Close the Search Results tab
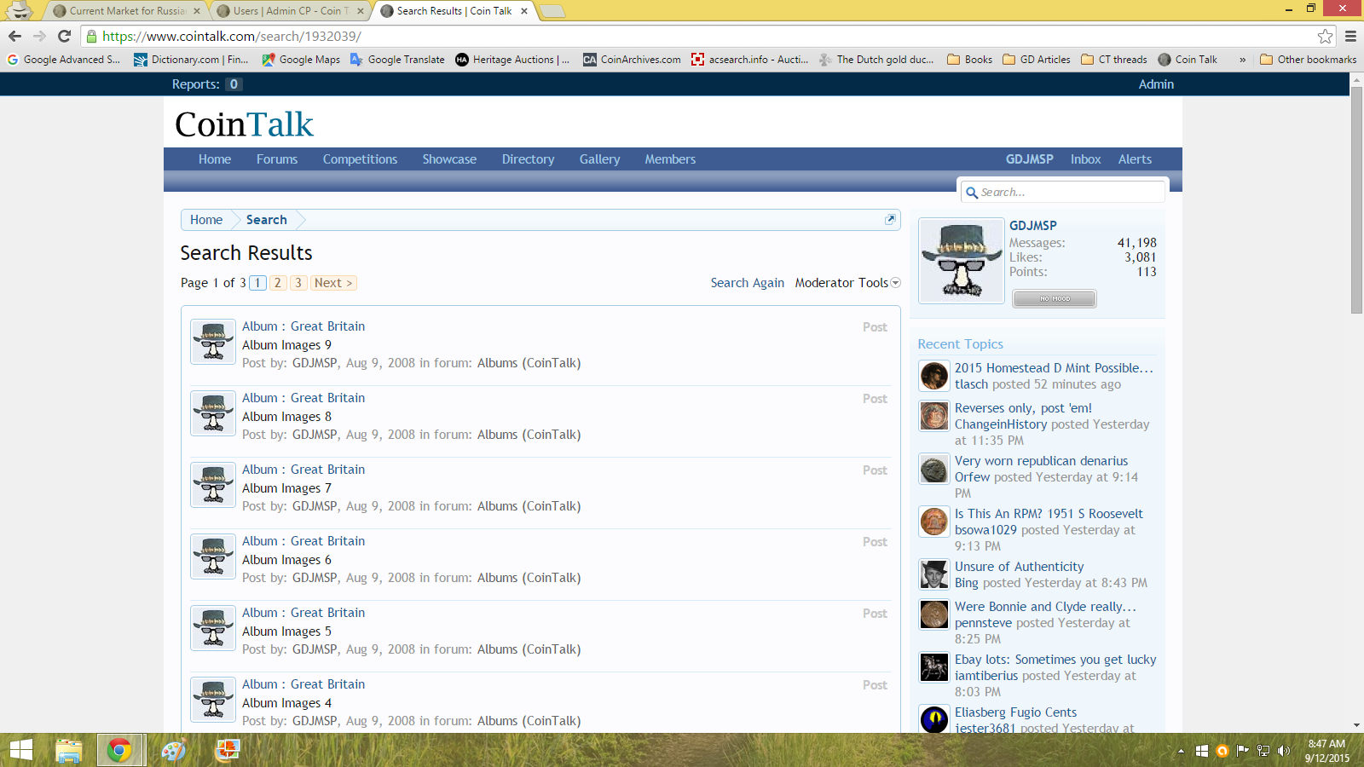Viewport: 1364px width, 767px height. (524, 11)
